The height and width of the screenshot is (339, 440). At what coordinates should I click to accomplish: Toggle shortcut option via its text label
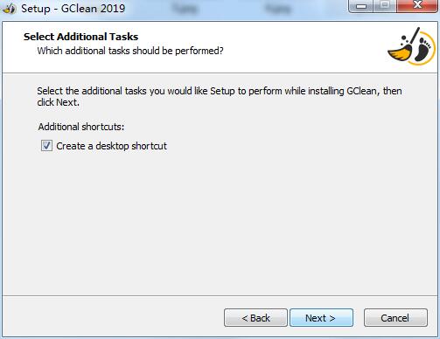tap(111, 146)
